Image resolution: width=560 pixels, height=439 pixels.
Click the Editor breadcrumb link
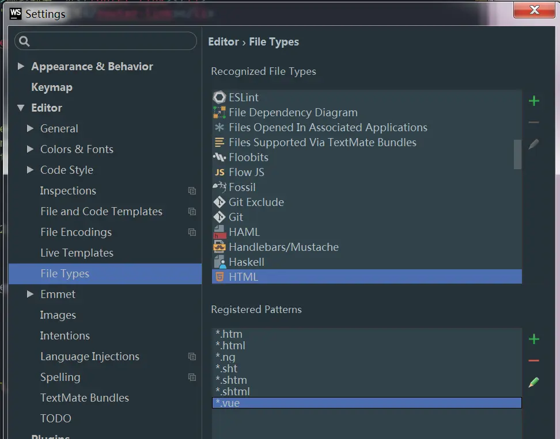224,42
